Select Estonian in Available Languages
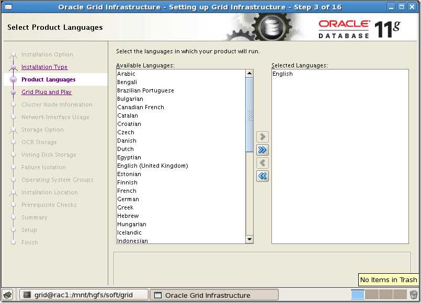 tap(181, 174)
